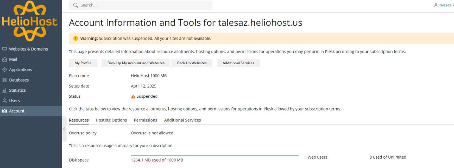Click the orange warning icon in banner
The height and width of the screenshot is (168, 454).
(76, 39)
